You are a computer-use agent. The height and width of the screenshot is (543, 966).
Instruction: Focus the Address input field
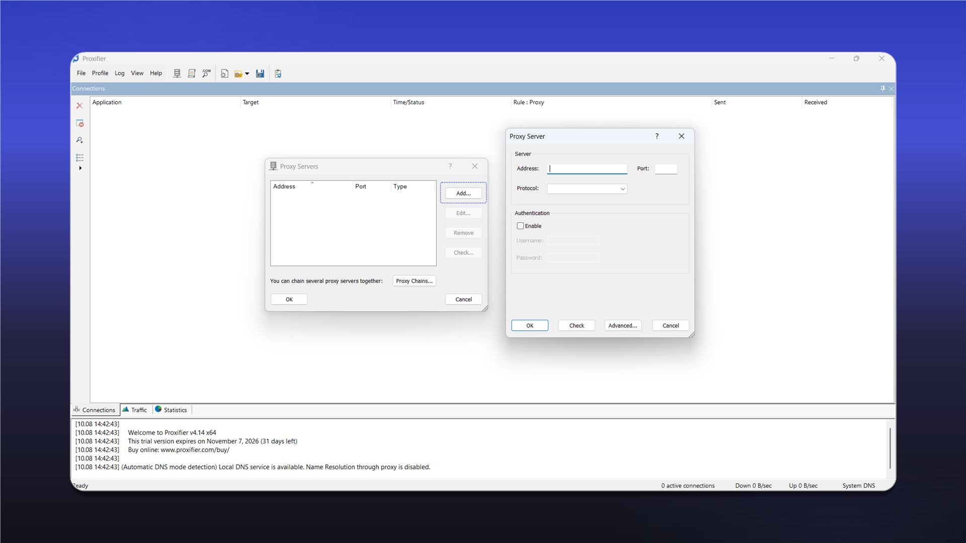[x=587, y=169]
